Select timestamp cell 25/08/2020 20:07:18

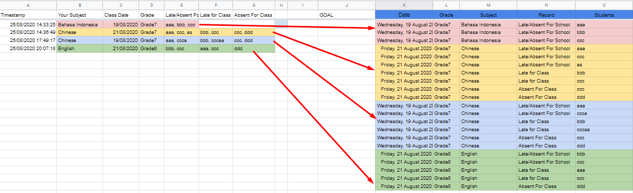tap(28, 49)
